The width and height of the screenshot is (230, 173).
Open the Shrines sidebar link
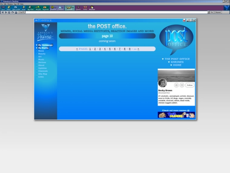42,62
